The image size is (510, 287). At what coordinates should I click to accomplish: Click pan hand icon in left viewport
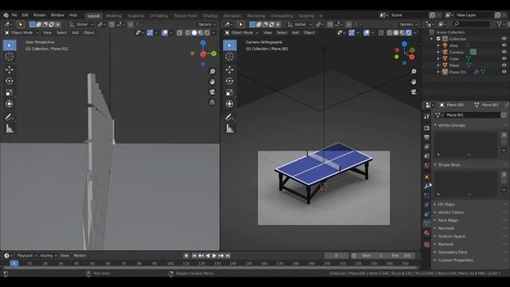(212, 81)
